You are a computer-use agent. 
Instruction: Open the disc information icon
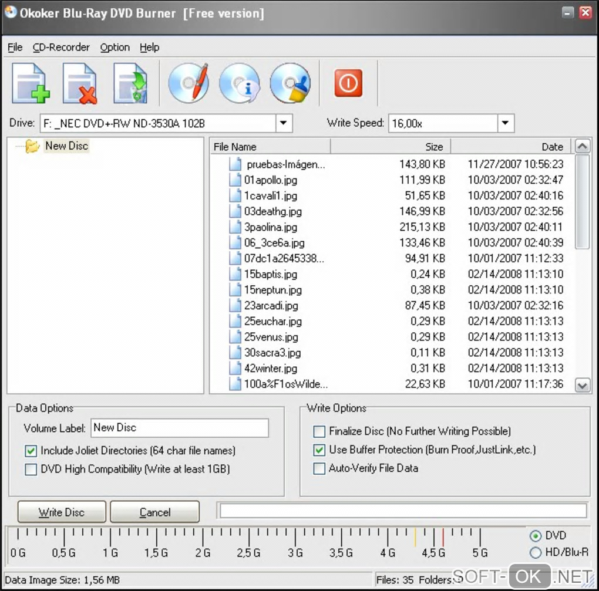coord(239,83)
